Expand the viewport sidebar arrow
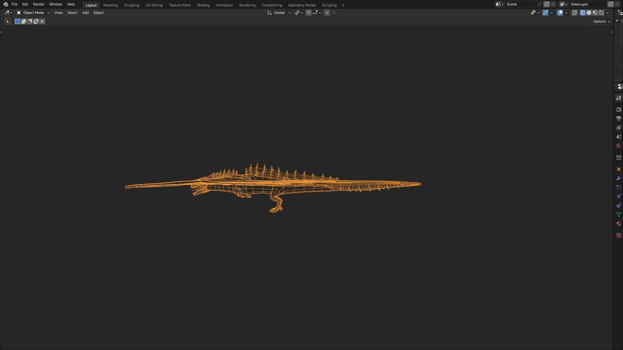This screenshot has width=623, height=350. [612, 32]
